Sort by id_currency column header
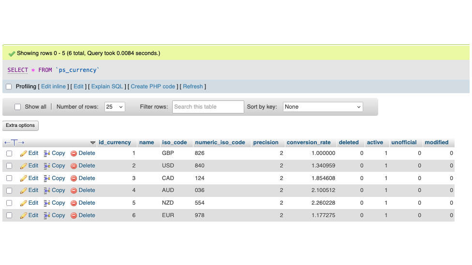The width and height of the screenshot is (472, 265). pos(115,142)
